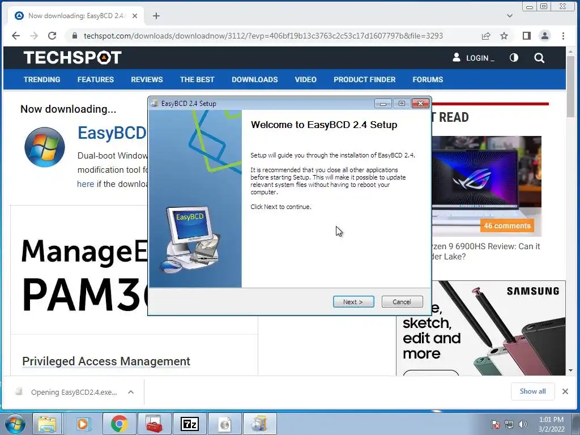Close the EasyBCD Setup window
Viewport: 580px width, 435px height.
tap(421, 104)
